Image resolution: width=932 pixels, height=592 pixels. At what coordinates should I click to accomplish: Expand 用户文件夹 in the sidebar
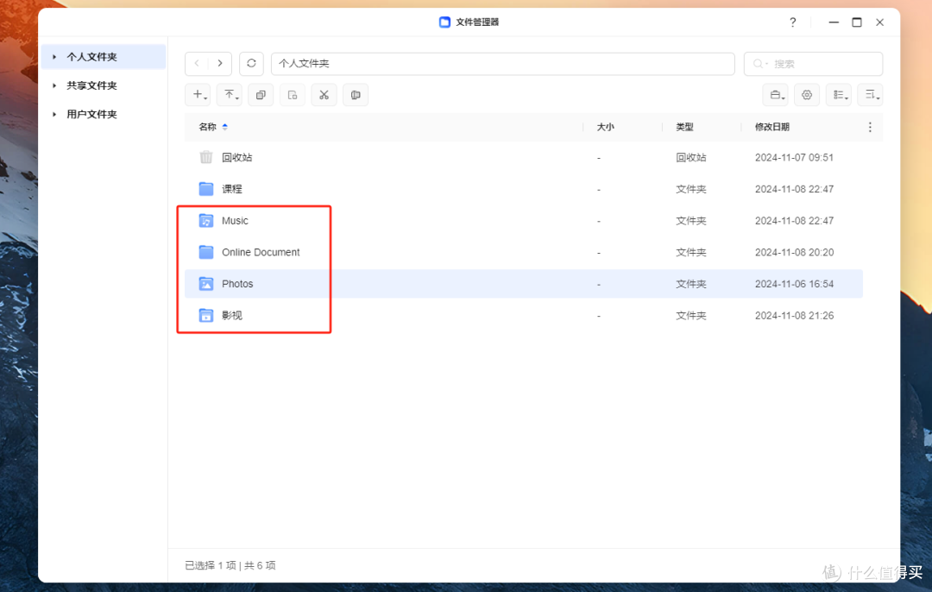pos(54,114)
